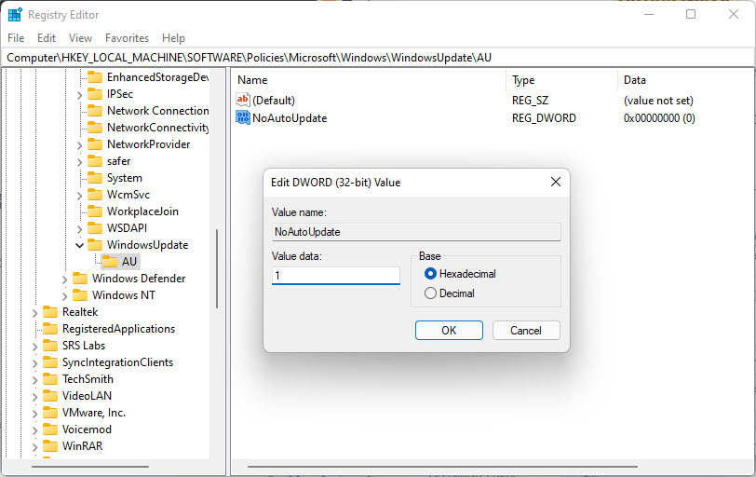The width and height of the screenshot is (756, 477).
Task: Click the WSDAPI folder icon
Action: click(x=95, y=227)
